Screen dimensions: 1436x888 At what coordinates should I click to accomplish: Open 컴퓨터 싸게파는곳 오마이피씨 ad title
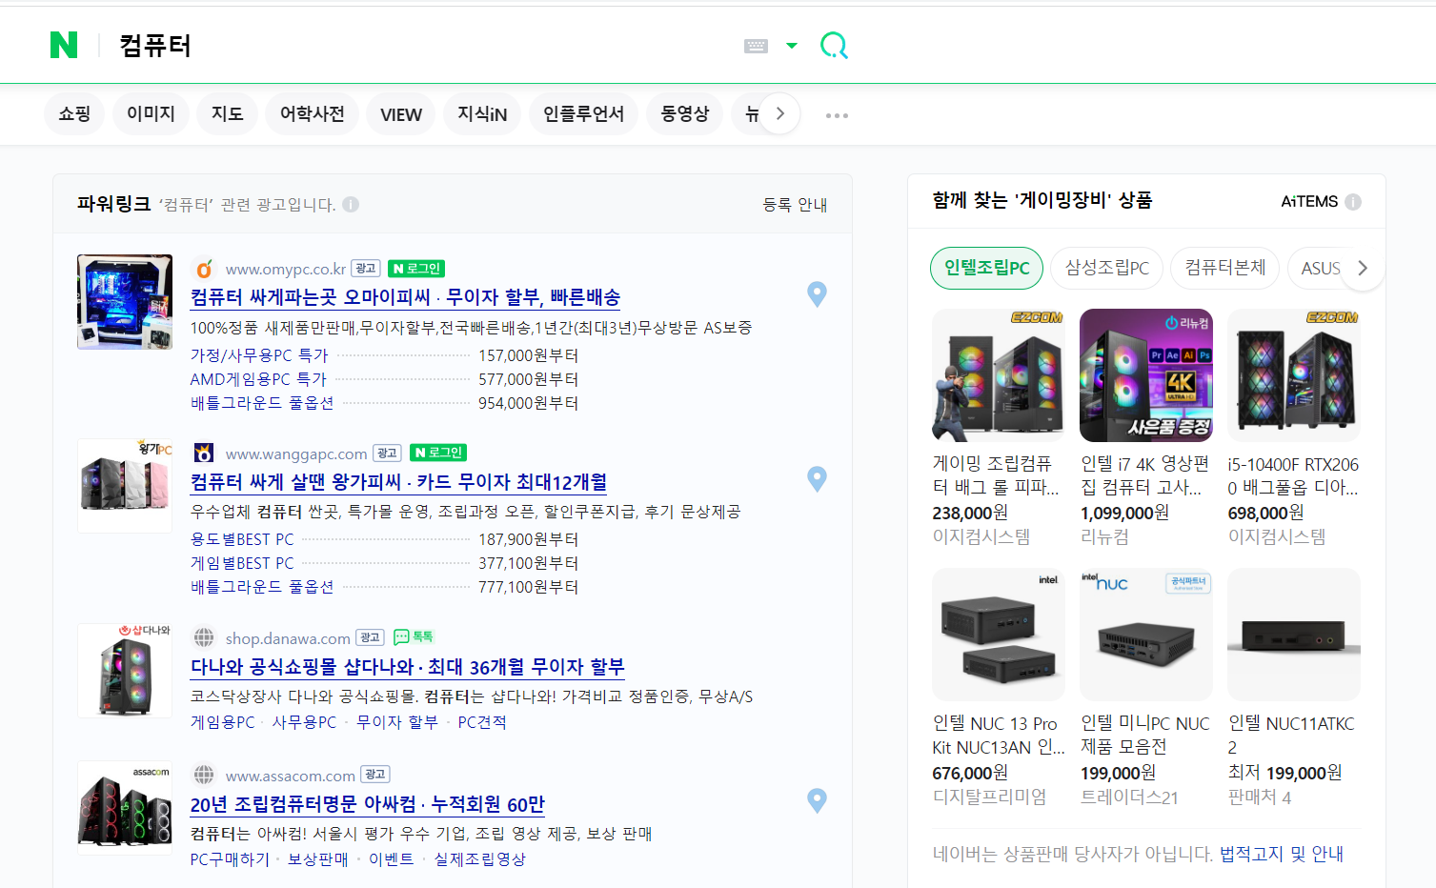[406, 297]
